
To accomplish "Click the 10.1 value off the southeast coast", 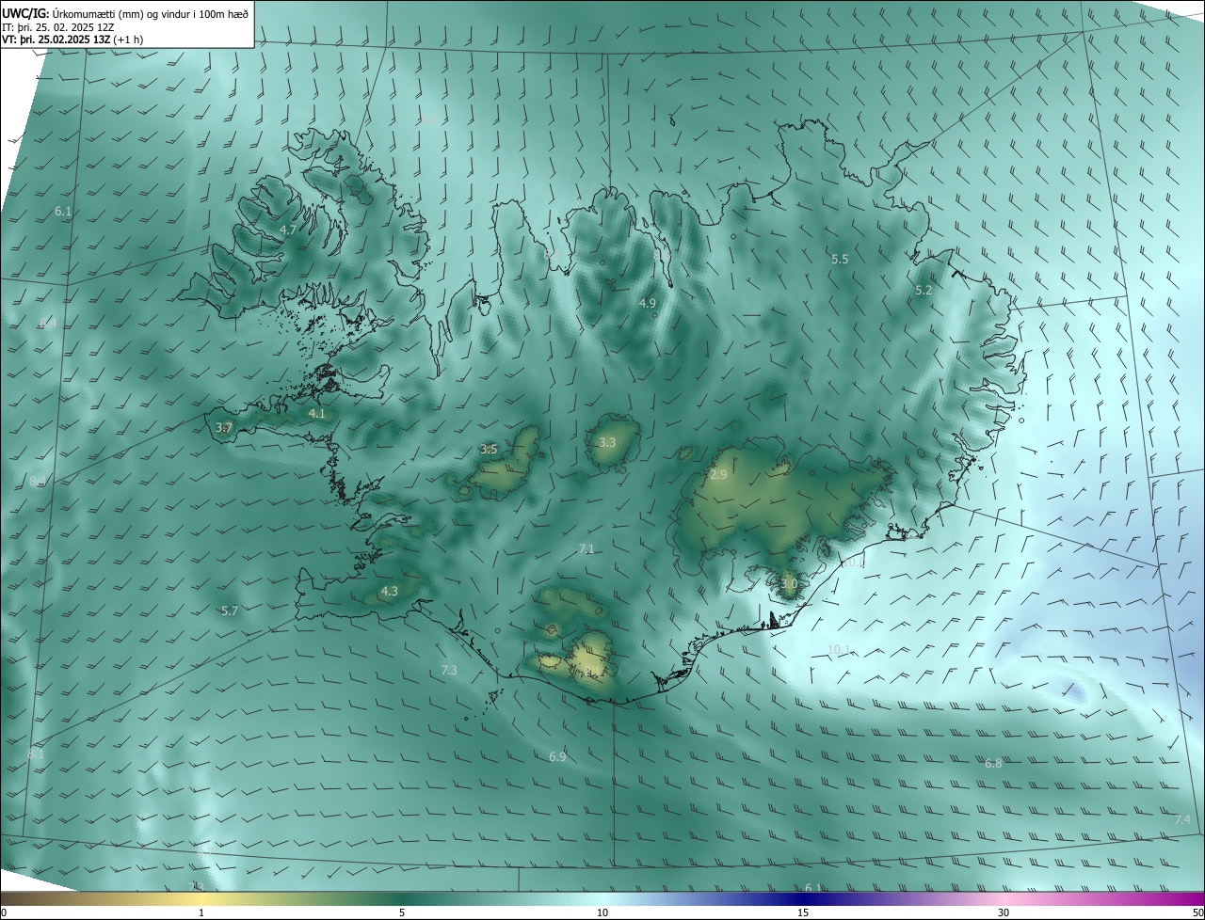I will click(x=839, y=649).
